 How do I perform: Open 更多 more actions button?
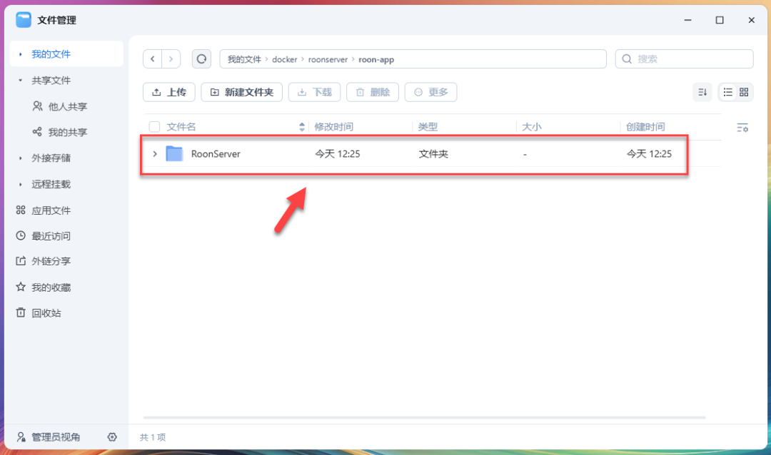click(430, 92)
